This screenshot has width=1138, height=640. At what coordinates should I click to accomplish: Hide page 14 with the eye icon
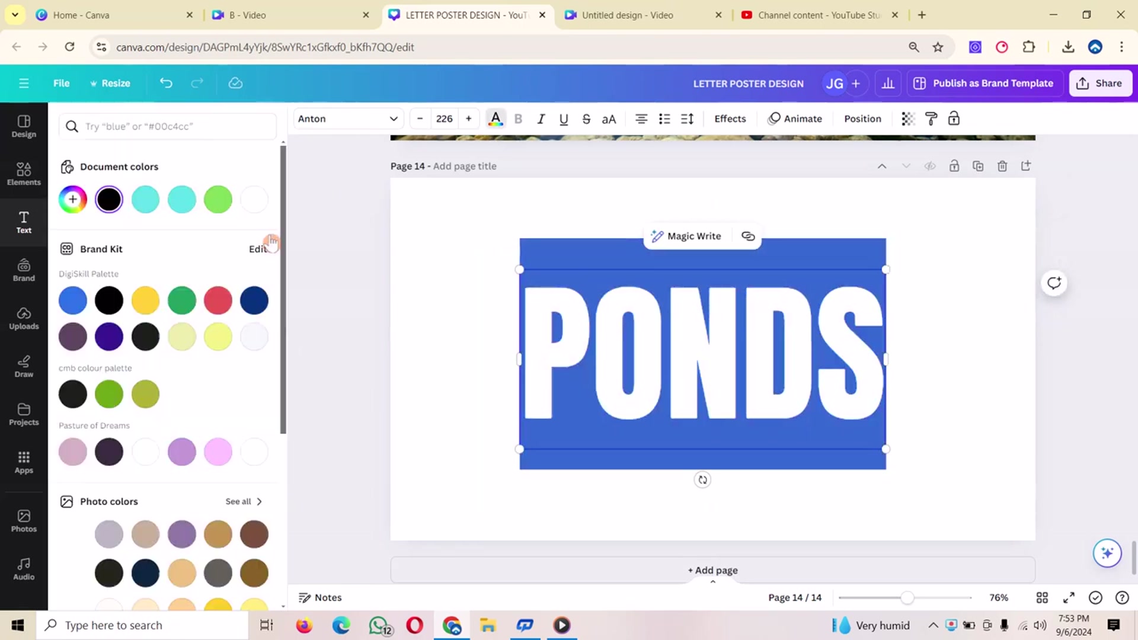click(930, 166)
